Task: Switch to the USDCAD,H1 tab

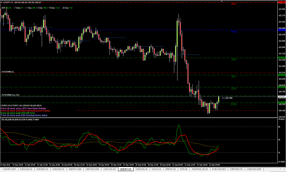Action: coord(110,169)
